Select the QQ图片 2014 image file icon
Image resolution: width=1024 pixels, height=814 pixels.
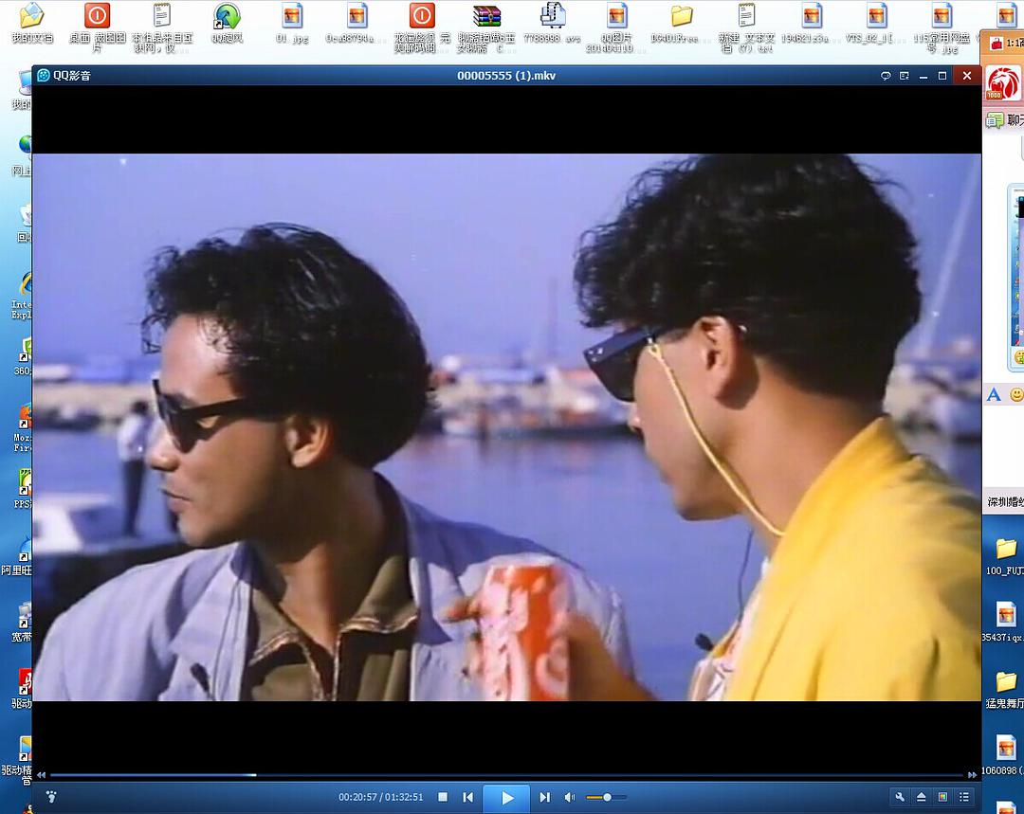coord(616,27)
